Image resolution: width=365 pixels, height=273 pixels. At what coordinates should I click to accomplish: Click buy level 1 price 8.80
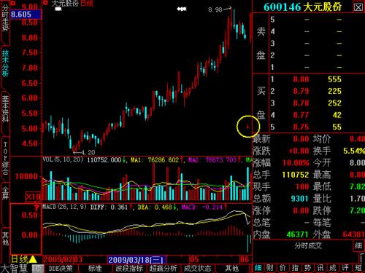(301, 79)
